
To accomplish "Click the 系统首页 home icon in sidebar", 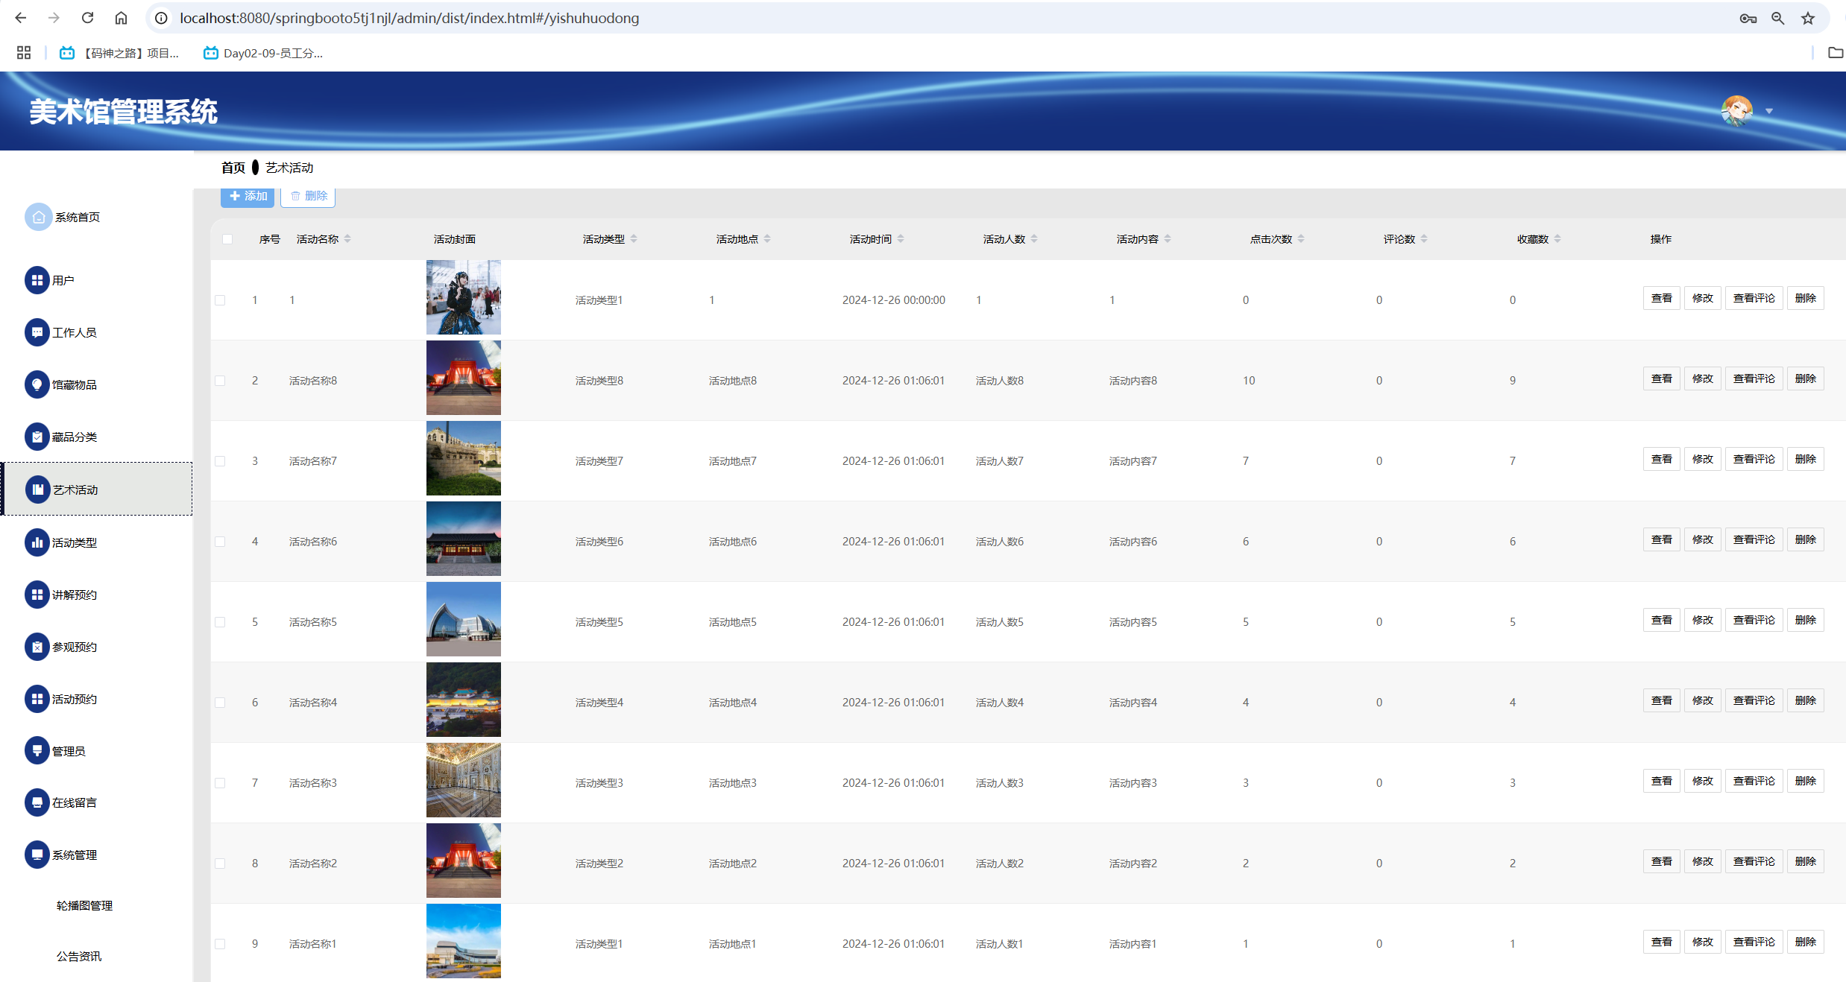I will (x=38, y=217).
